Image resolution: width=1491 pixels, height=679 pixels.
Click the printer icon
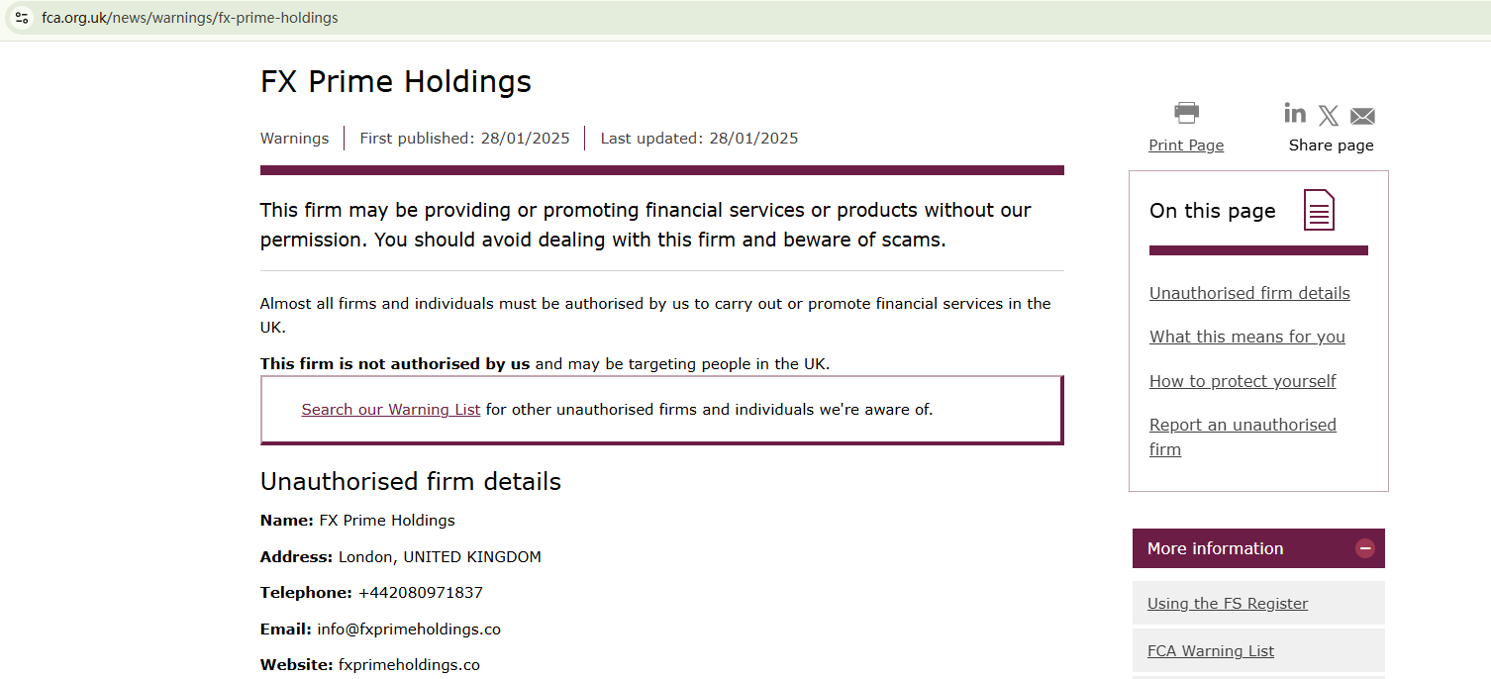(1186, 112)
